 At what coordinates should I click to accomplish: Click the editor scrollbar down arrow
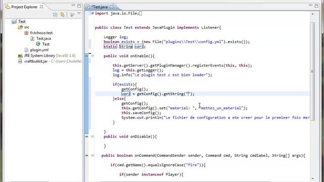click(x=312, y=178)
